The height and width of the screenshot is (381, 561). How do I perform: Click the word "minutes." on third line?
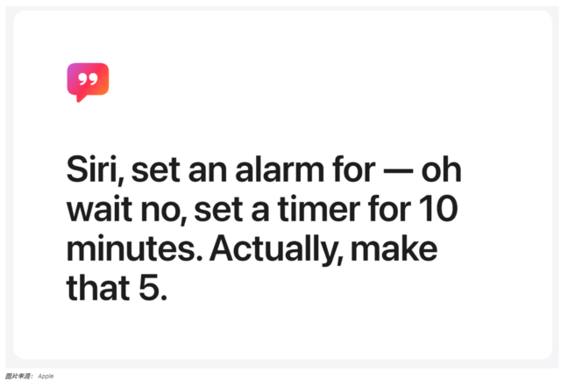135,248
